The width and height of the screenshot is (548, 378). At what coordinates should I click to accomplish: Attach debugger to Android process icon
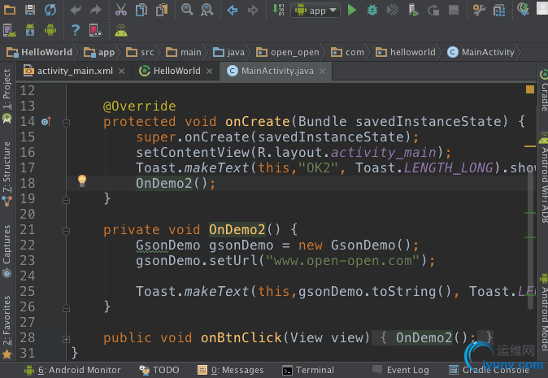[413, 10]
